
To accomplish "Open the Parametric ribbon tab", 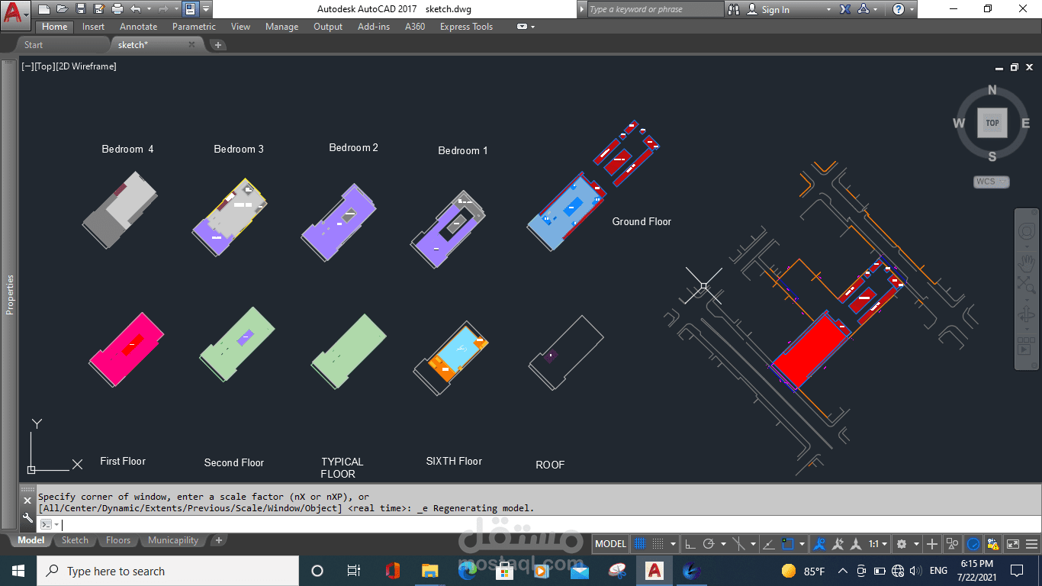I will point(194,27).
